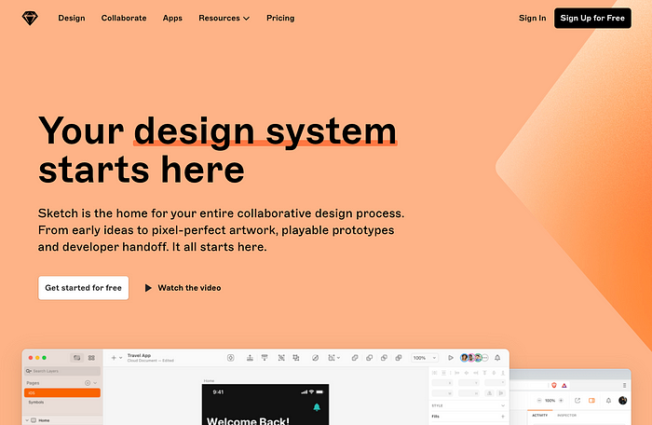Apply the Difference boolean operation
The height and width of the screenshot is (425, 652).
pyautogui.click(x=399, y=358)
